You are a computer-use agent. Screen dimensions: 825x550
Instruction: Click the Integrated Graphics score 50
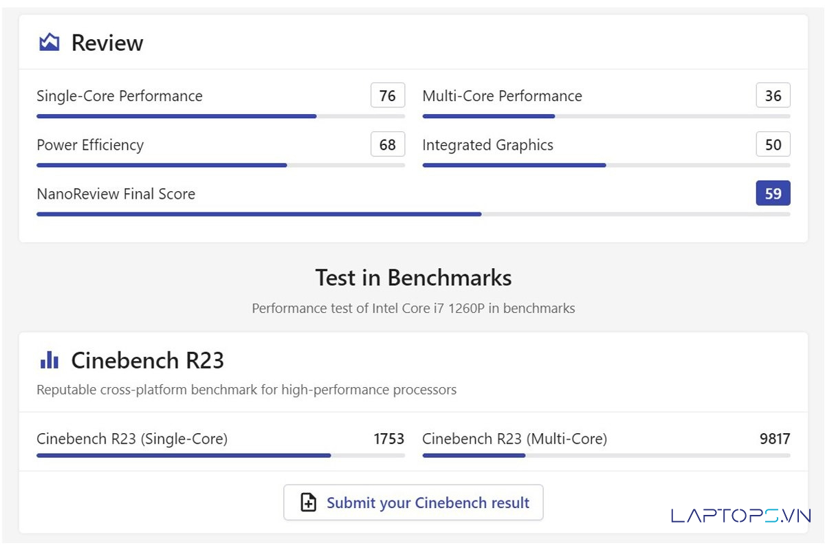pos(773,144)
